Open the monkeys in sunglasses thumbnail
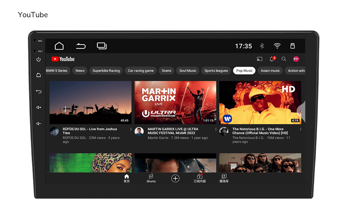 point(260,163)
